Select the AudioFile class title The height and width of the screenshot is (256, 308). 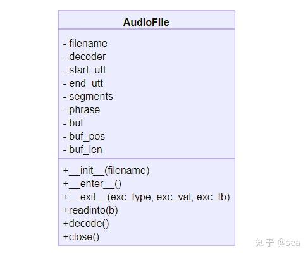pos(146,22)
